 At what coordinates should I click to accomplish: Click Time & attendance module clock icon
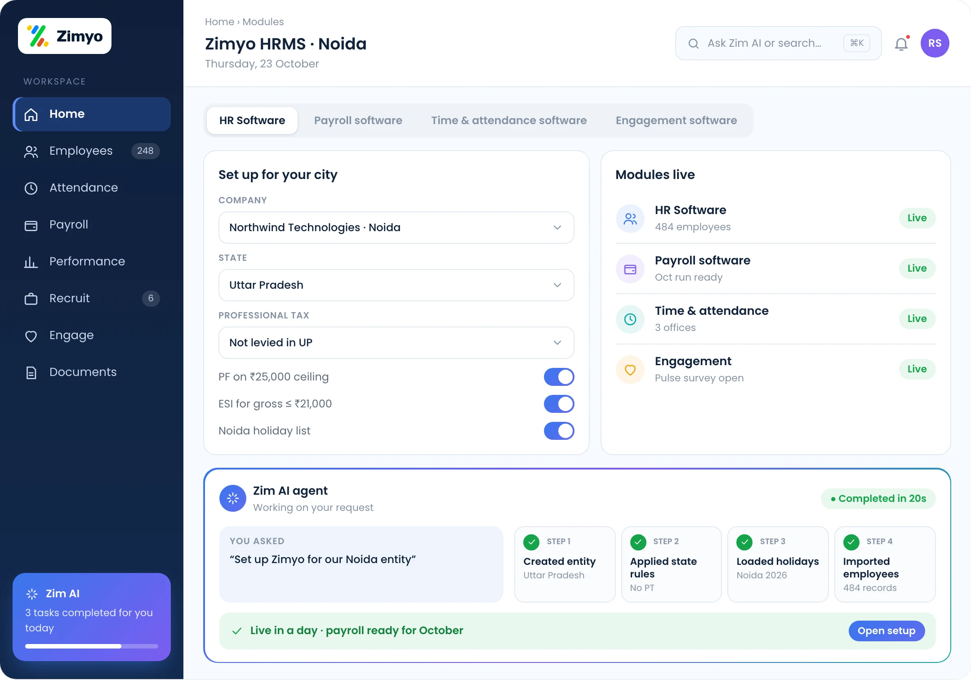[x=630, y=319]
